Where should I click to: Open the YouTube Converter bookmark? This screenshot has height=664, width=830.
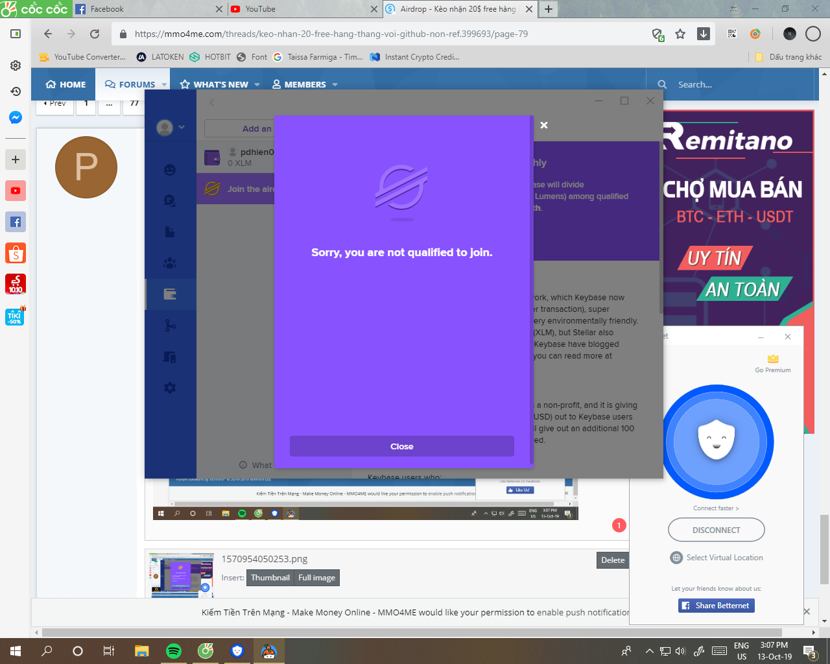pyautogui.click(x=82, y=57)
